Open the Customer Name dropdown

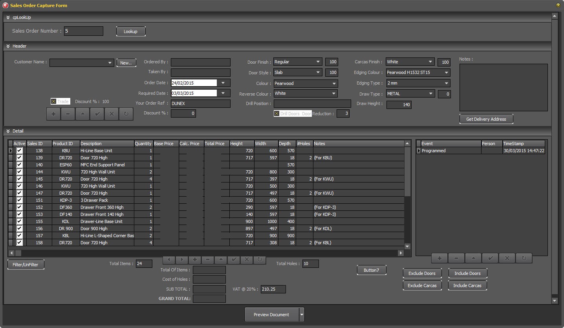(x=110, y=63)
